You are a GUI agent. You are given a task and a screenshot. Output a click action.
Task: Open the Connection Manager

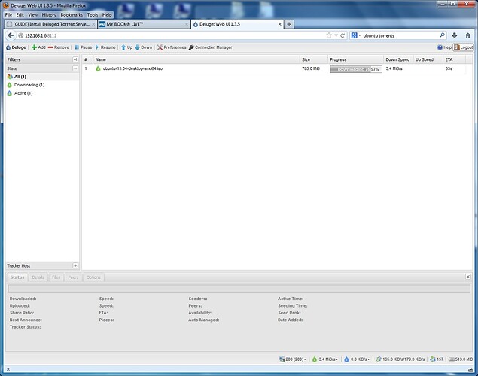point(210,47)
